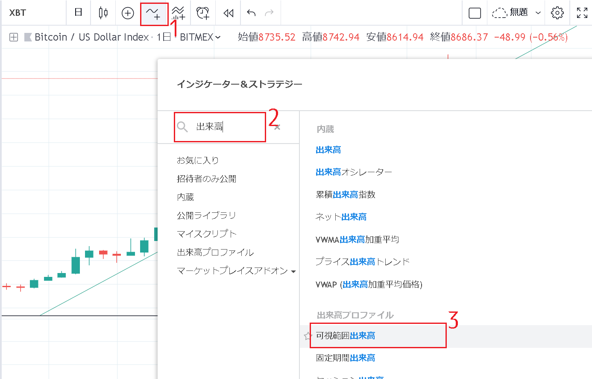Screen dimensions: 592x379
Task: Open the indicator templates icon
Action: (x=179, y=13)
